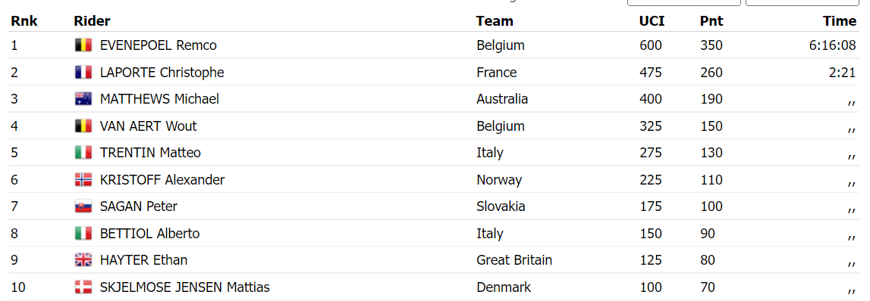This screenshot has height=301, width=870.
Task: Open rider page for BETTIOL Alberto
Action: click(150, 234)
